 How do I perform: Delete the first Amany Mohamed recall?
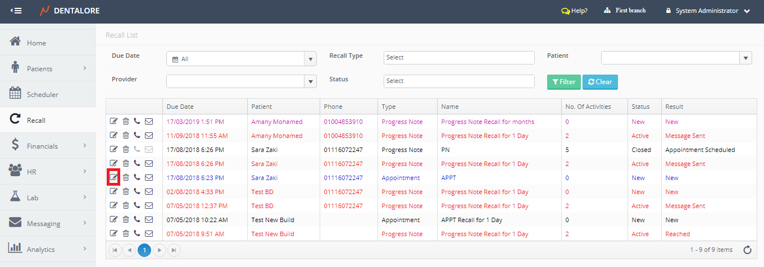click(126, 122)
